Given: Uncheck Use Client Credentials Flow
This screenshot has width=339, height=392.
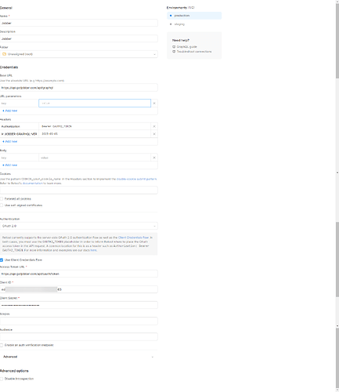Looking at the screenshot, I should [x=2, y=260].
